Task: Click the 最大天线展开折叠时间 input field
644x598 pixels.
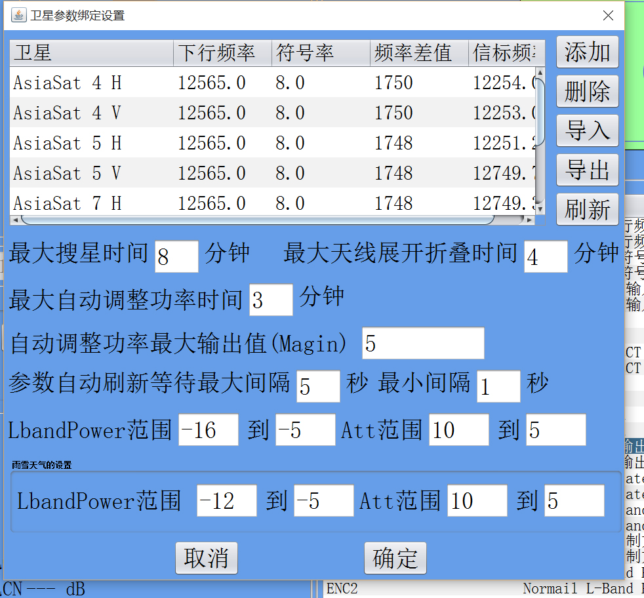Action: tap(546, 256)
